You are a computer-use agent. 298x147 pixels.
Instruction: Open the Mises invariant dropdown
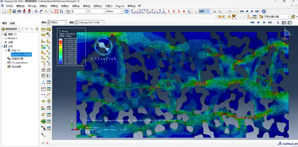coord(115,11)
